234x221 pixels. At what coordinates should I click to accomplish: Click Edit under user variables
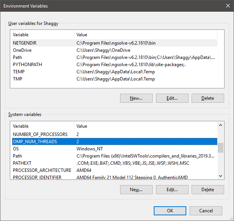coord(172,98)
